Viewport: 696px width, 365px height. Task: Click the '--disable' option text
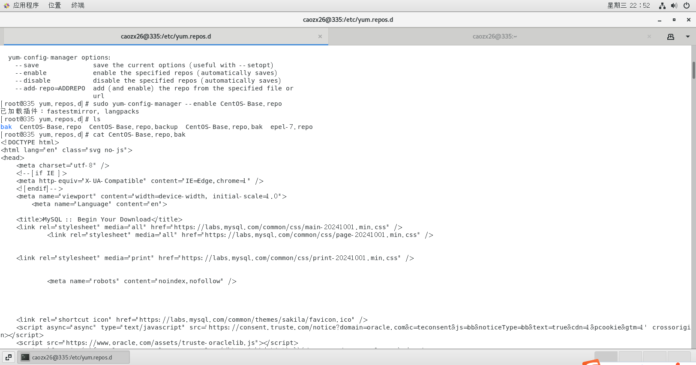tap(33, 81)
